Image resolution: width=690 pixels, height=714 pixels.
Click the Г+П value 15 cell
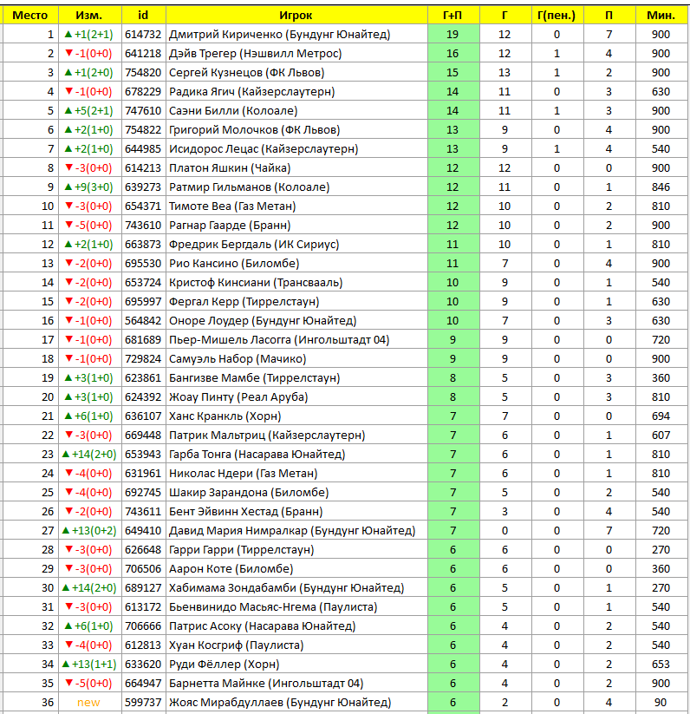pos(453,73)
